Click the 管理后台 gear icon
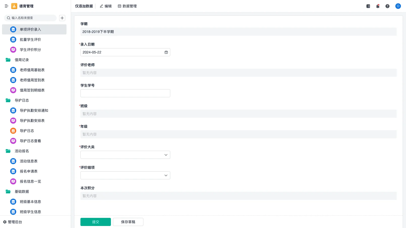This screenshot has width=406, height=228. point(5,222)
